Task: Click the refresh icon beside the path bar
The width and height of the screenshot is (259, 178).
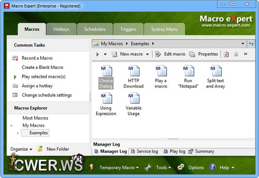Action: [251, 44]
